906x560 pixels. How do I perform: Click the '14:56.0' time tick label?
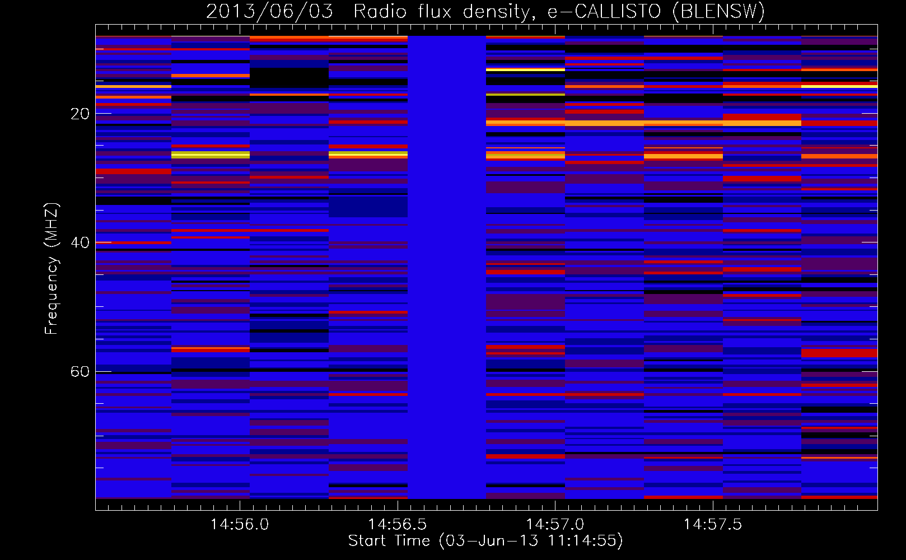[x=240, y=525]
